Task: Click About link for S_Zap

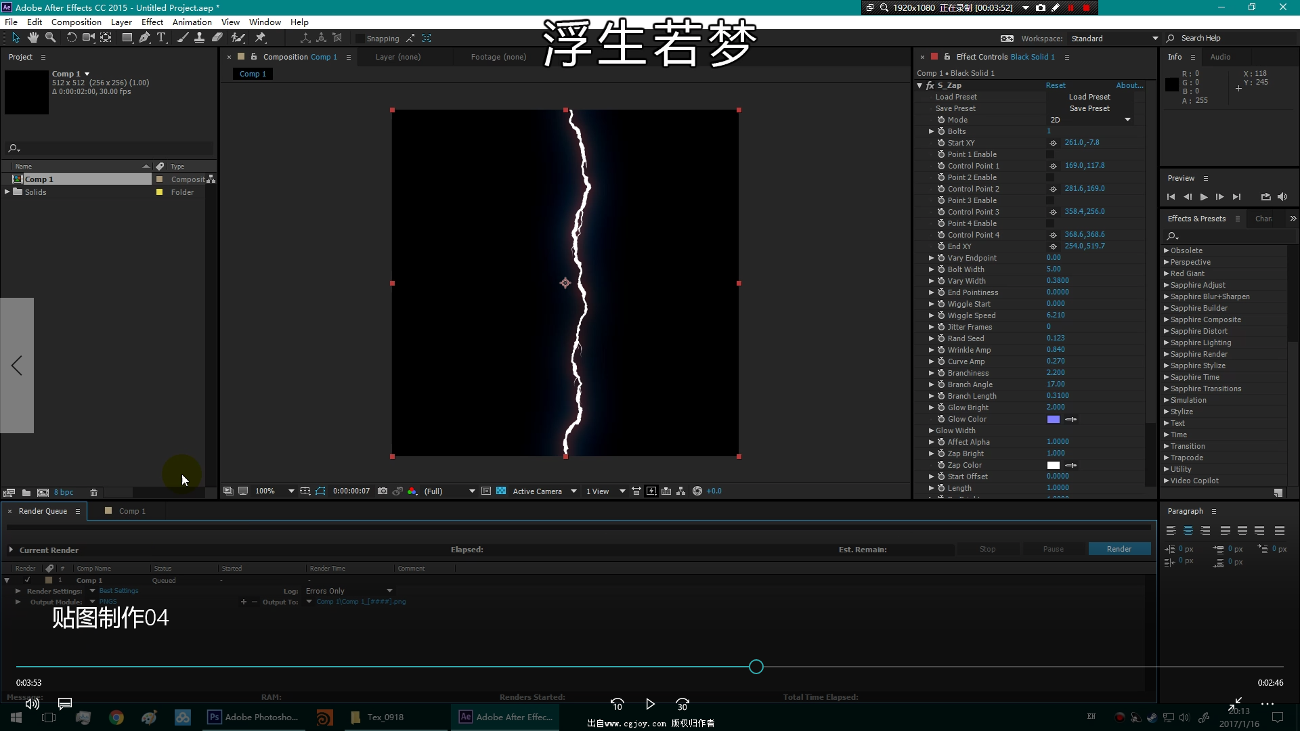Action: pos(1129,85)
